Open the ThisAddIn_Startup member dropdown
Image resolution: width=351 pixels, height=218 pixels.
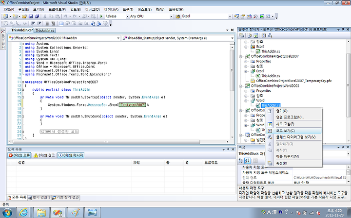pyautogui.click(x=232, y=38)
